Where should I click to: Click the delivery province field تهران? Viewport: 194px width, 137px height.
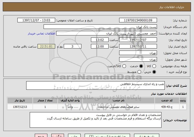(x=138, y=53)
